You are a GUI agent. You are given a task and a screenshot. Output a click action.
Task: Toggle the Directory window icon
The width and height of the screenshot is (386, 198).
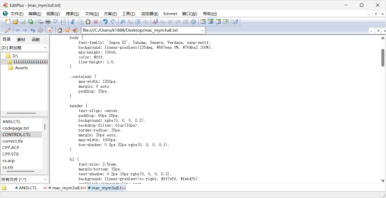203,22
